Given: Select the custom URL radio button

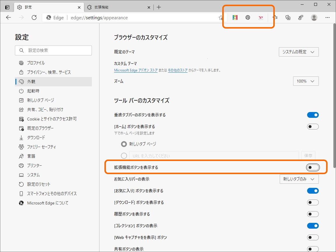Looking at the screenshot, I should (124, 155).
